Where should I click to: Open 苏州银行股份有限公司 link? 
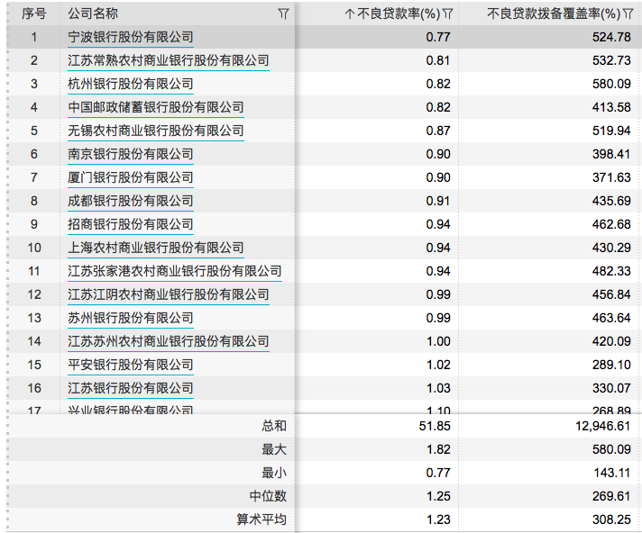(131, 318)
